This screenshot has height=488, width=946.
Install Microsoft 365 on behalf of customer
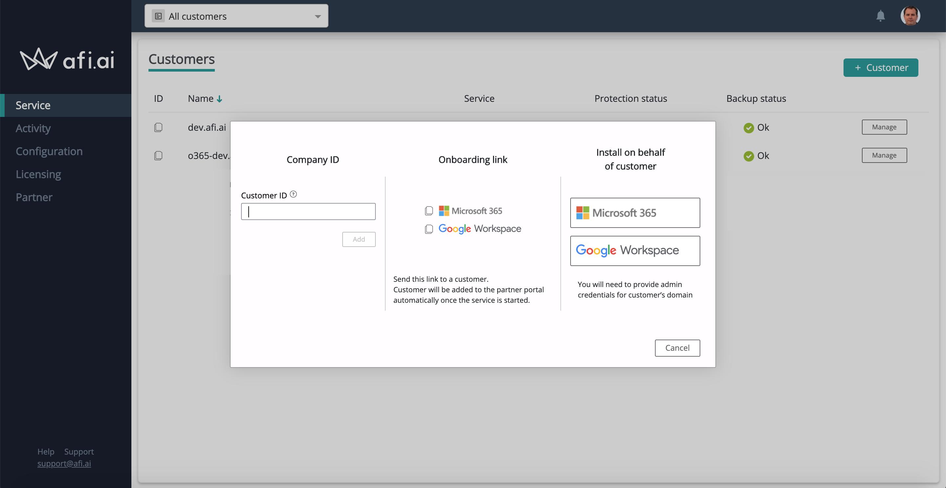tap(635, 213)
